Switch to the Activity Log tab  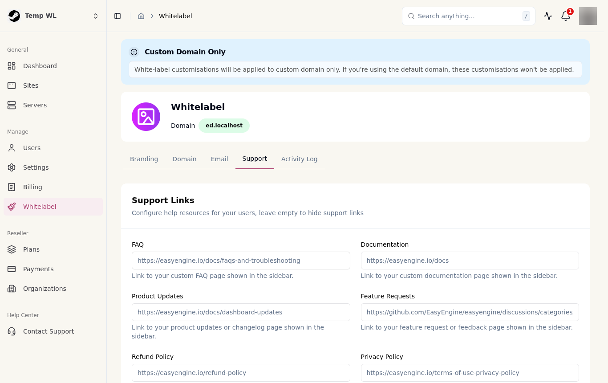coord(300,159)
